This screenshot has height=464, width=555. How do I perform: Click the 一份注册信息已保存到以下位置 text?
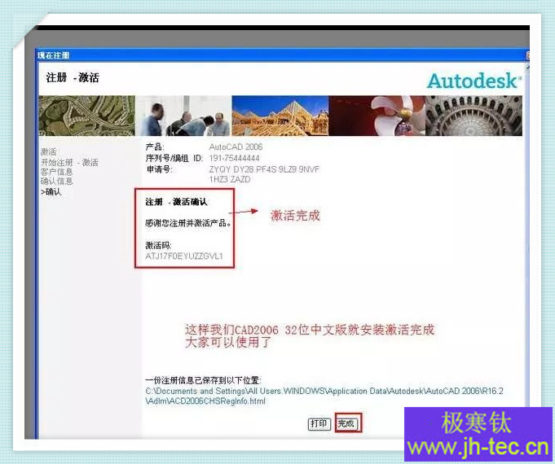point(203,380)
